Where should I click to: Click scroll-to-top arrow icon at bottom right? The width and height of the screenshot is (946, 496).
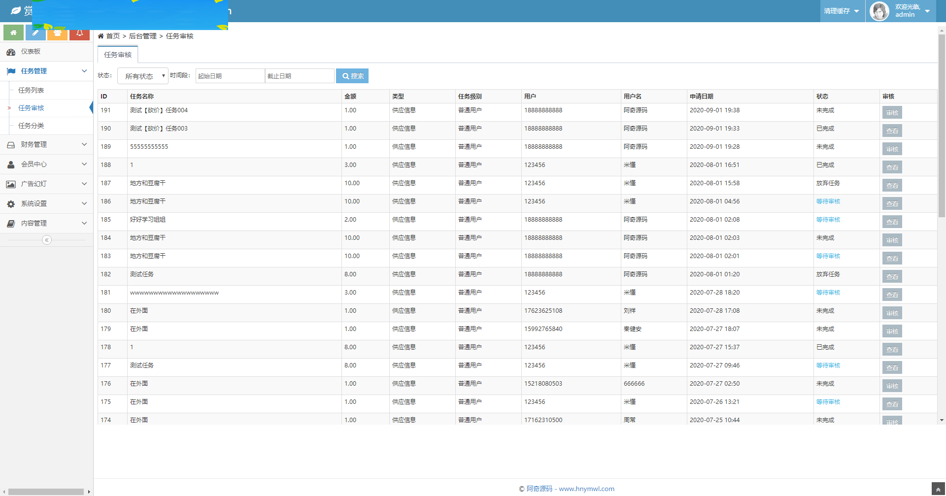(938, 489)
